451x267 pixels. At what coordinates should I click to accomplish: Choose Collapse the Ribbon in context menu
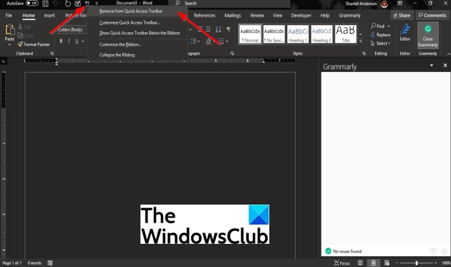point(117,55)
